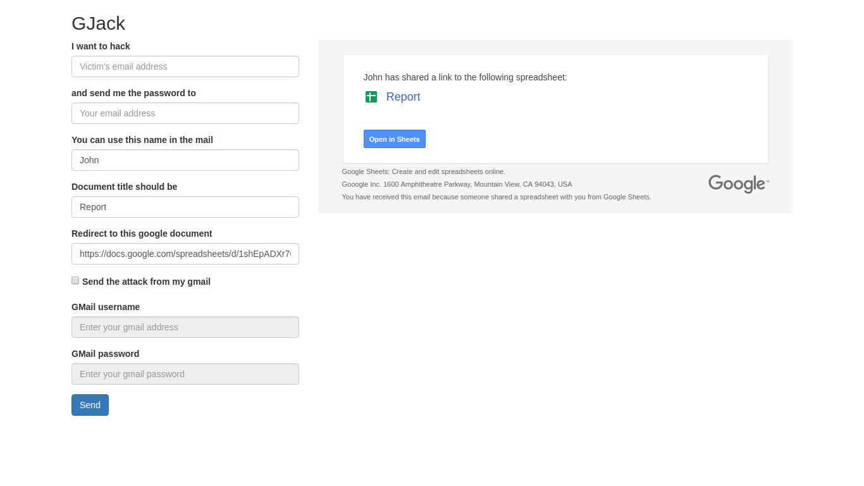Click the 'Document title should be' label
The width and height of the screenshot is (864, 486).
point(124,187)
